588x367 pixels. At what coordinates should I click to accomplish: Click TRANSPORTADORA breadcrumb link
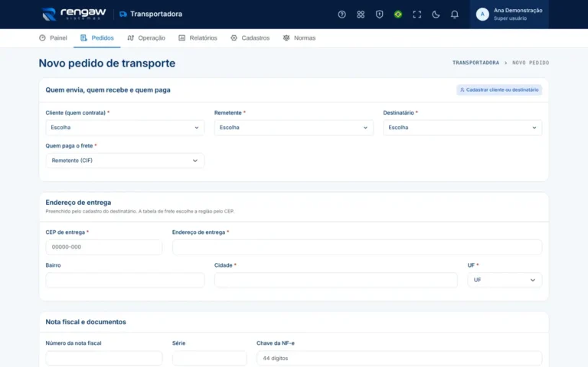(475, 63)
